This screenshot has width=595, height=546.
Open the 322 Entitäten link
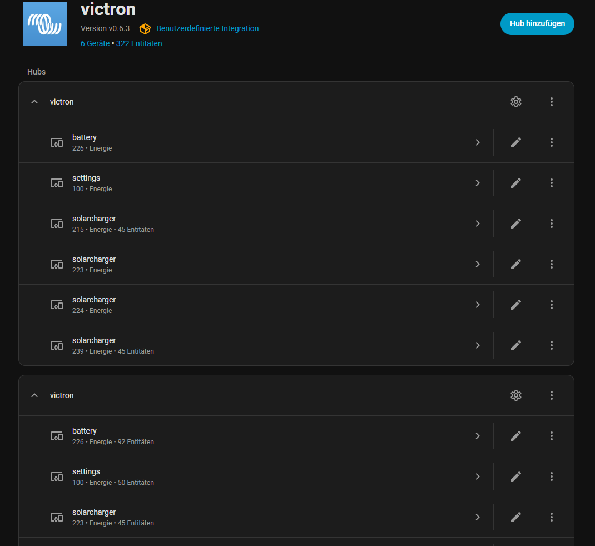(x=139, y=43)
